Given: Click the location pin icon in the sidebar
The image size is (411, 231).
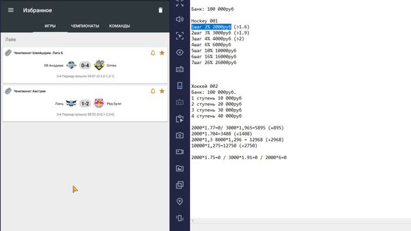Looking at the screenshot, I should tap(180, 201).
